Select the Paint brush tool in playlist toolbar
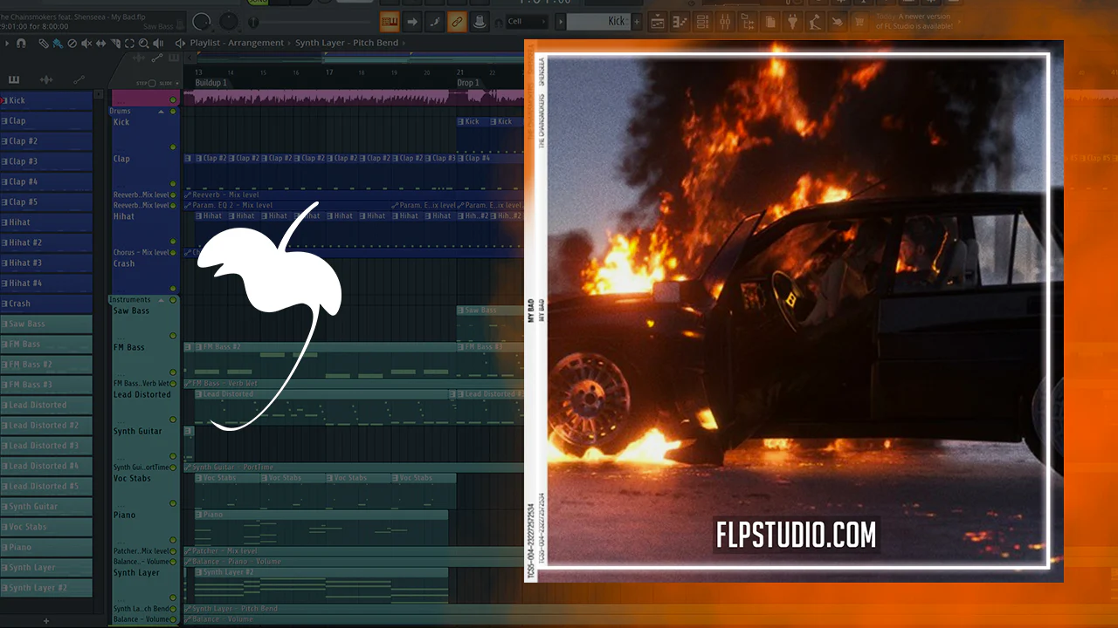The height and width of the screenshot is (628, 1118). [x=58, y=43]
